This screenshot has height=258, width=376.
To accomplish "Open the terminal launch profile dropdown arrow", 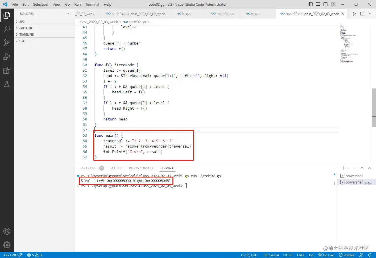I will [348, 168].
